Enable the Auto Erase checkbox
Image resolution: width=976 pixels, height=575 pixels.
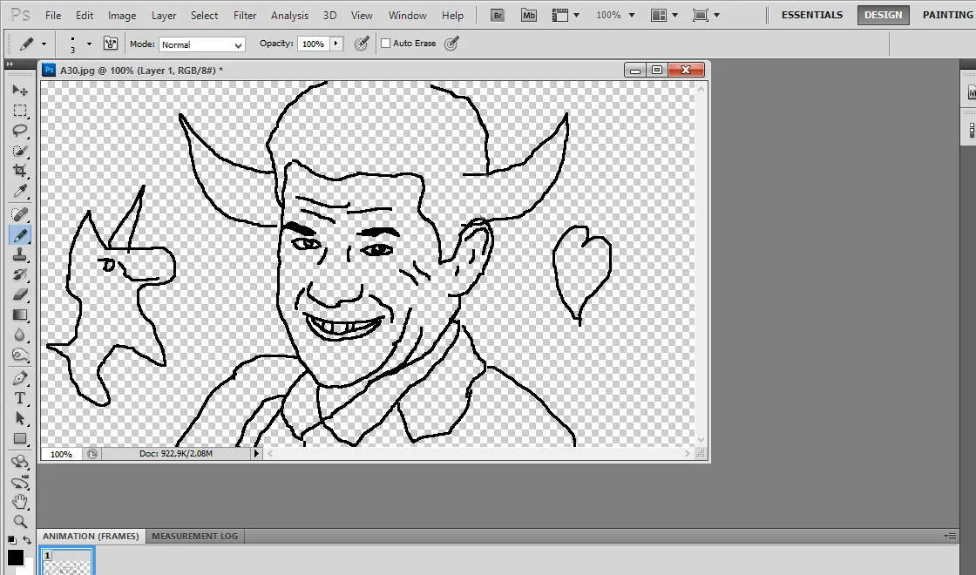386,44
